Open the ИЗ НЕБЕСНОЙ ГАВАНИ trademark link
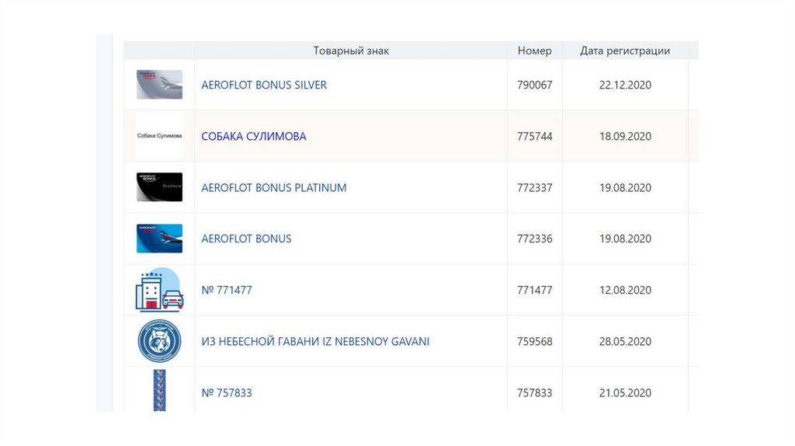This screenshot has width=795, height=446. pyautogui.click(x=315, y=341)
